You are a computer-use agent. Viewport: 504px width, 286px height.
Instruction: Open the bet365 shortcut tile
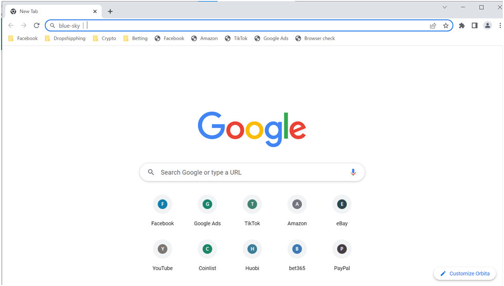click(x=297, y=255)
